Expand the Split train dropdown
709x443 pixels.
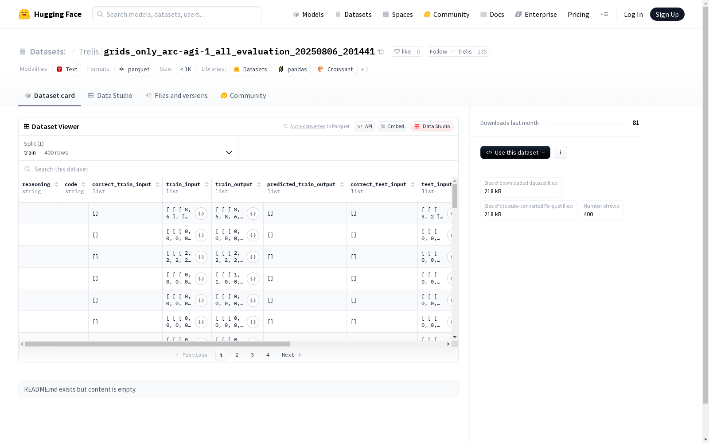tap(128, 148)
